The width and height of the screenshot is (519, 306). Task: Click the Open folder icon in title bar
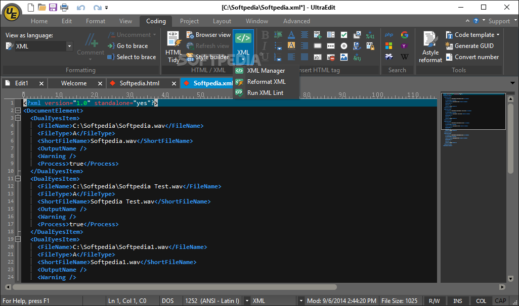pyautogui.click(x=41, y=7)
